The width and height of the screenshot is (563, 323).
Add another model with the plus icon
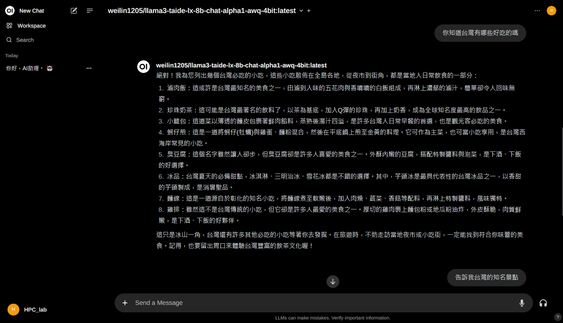click(309, 11)
